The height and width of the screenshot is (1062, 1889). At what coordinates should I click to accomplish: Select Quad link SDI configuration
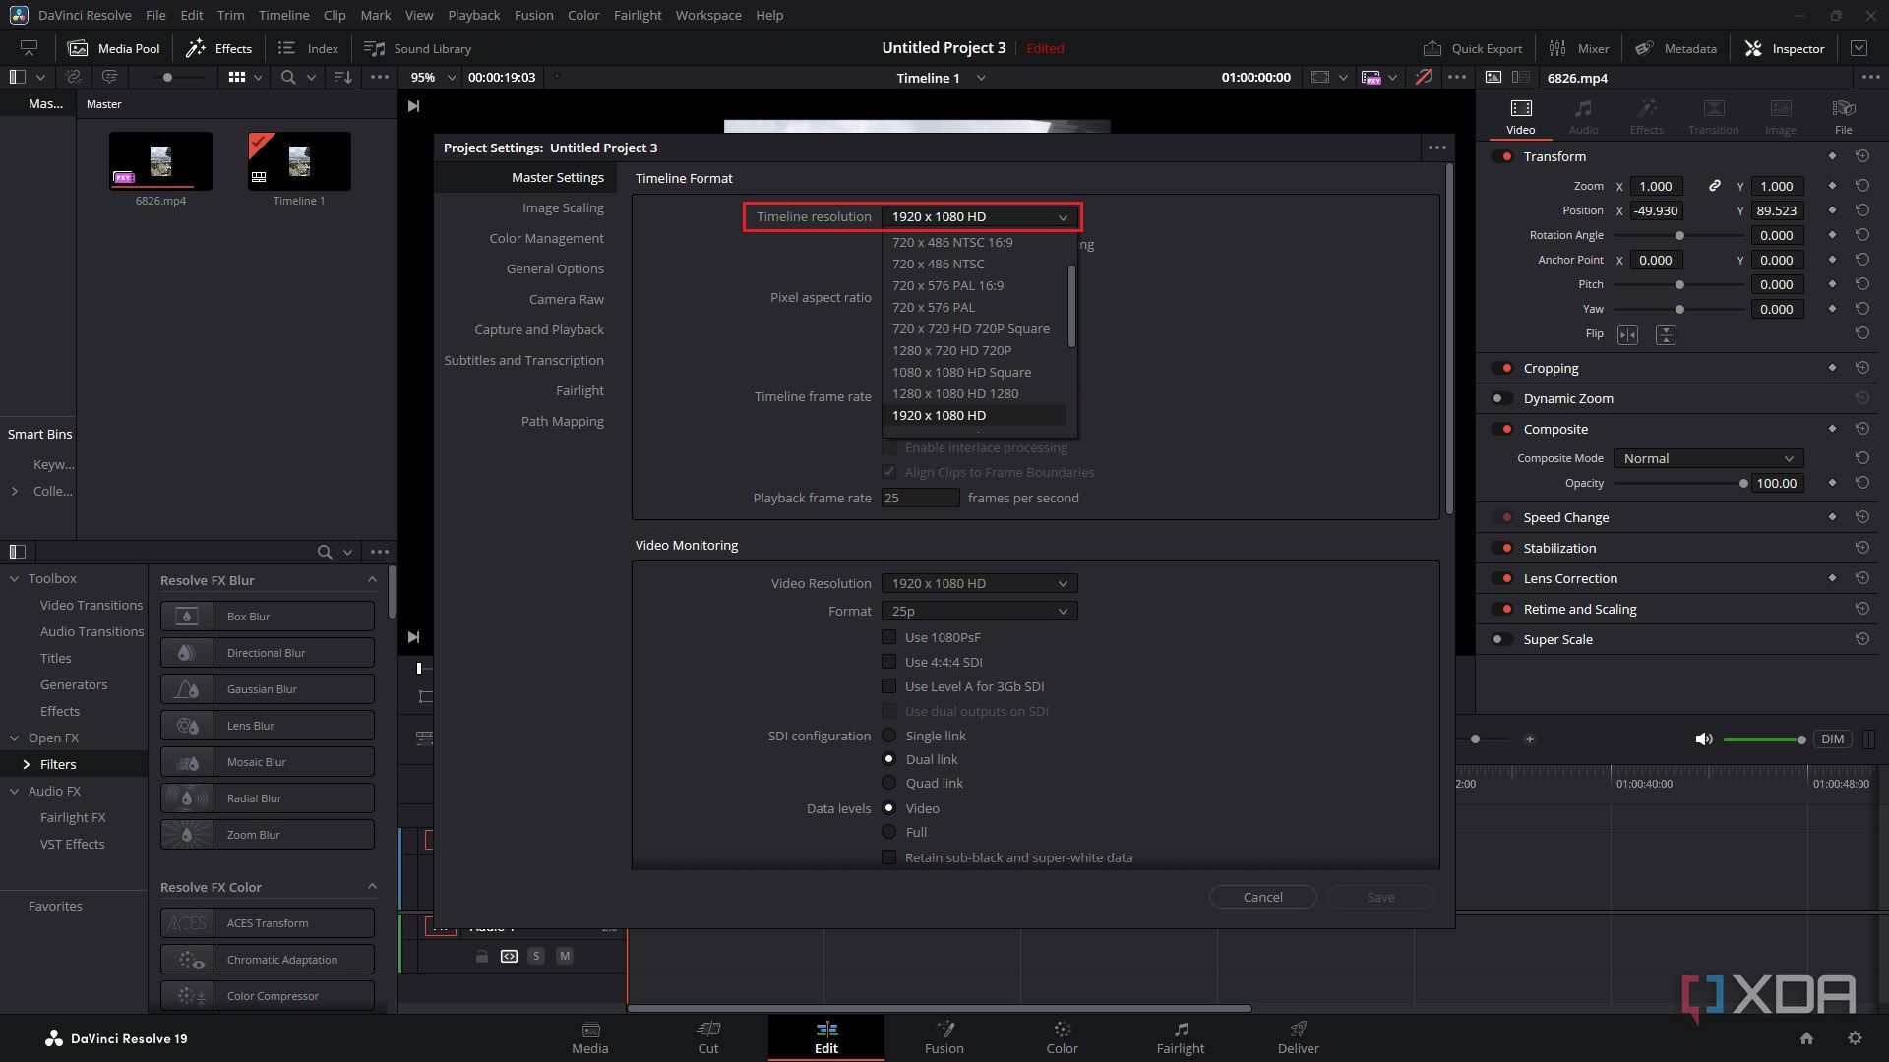888,784
